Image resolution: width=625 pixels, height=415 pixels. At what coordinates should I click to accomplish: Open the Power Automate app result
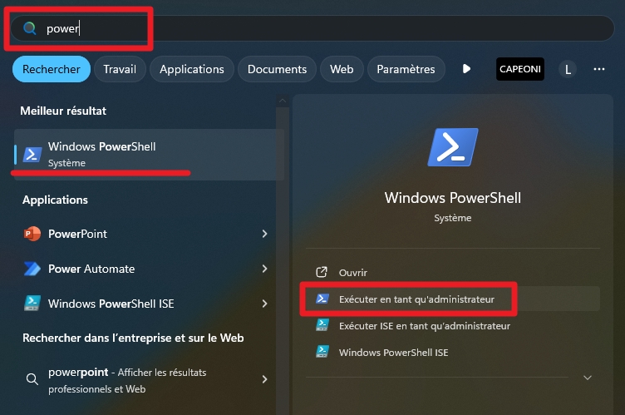pos(145,269)
